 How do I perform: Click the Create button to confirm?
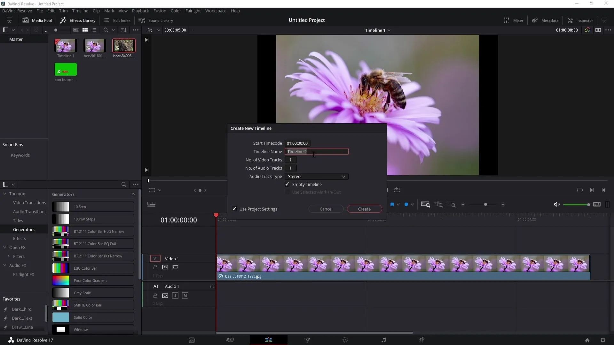[364, 209]
